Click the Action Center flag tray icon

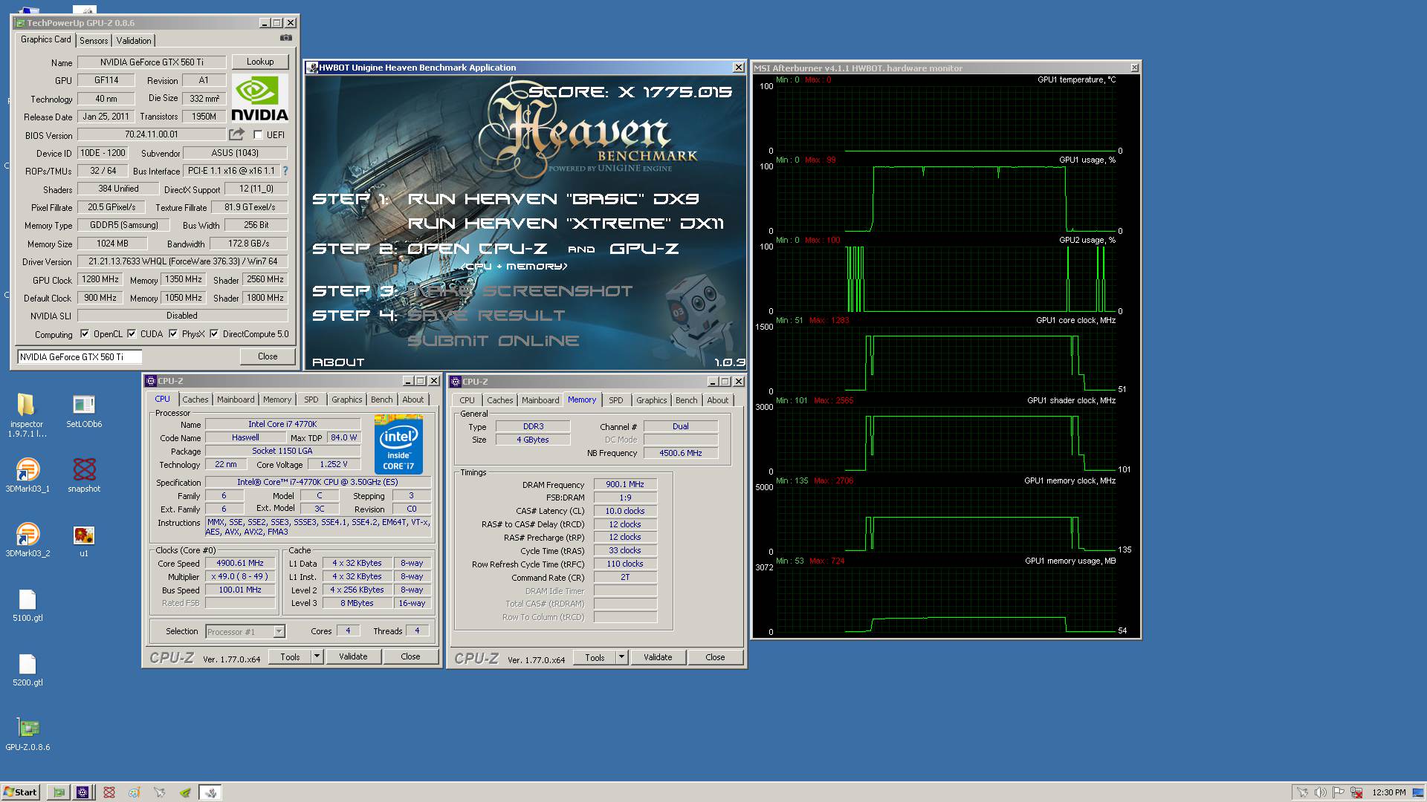point(1339,792)
